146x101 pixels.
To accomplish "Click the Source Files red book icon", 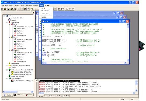I will coord(9,22).
